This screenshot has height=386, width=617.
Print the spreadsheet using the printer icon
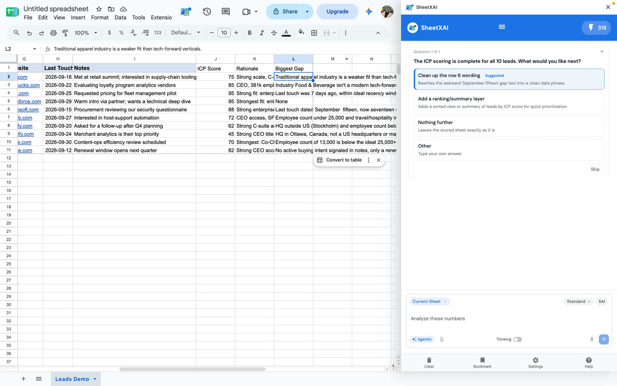point(54,33)
